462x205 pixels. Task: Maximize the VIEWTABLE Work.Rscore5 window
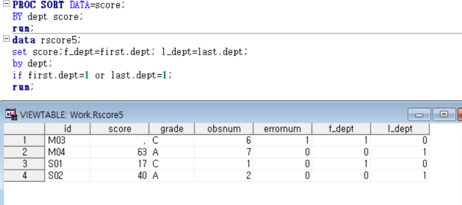pos(444,114)
